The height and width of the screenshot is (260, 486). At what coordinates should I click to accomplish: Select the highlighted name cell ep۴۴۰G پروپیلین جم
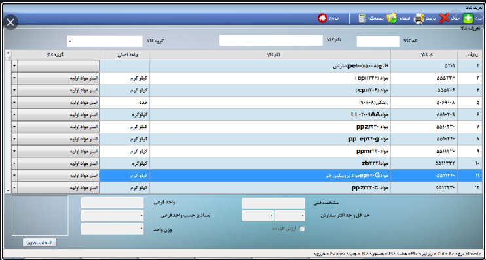pos(271,176)
